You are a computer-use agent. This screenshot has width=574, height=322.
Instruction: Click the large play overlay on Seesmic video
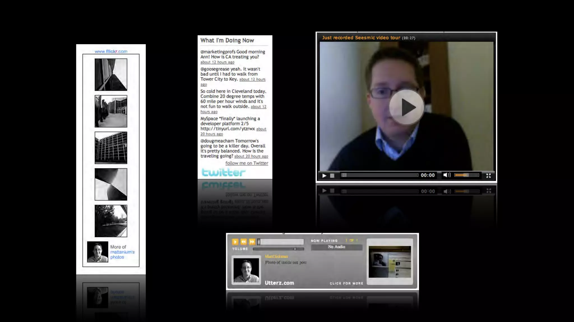(406, 107)
